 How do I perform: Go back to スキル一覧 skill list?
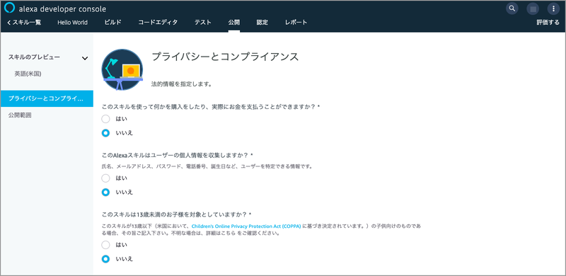pyautogui.click(x=24, y=23)
